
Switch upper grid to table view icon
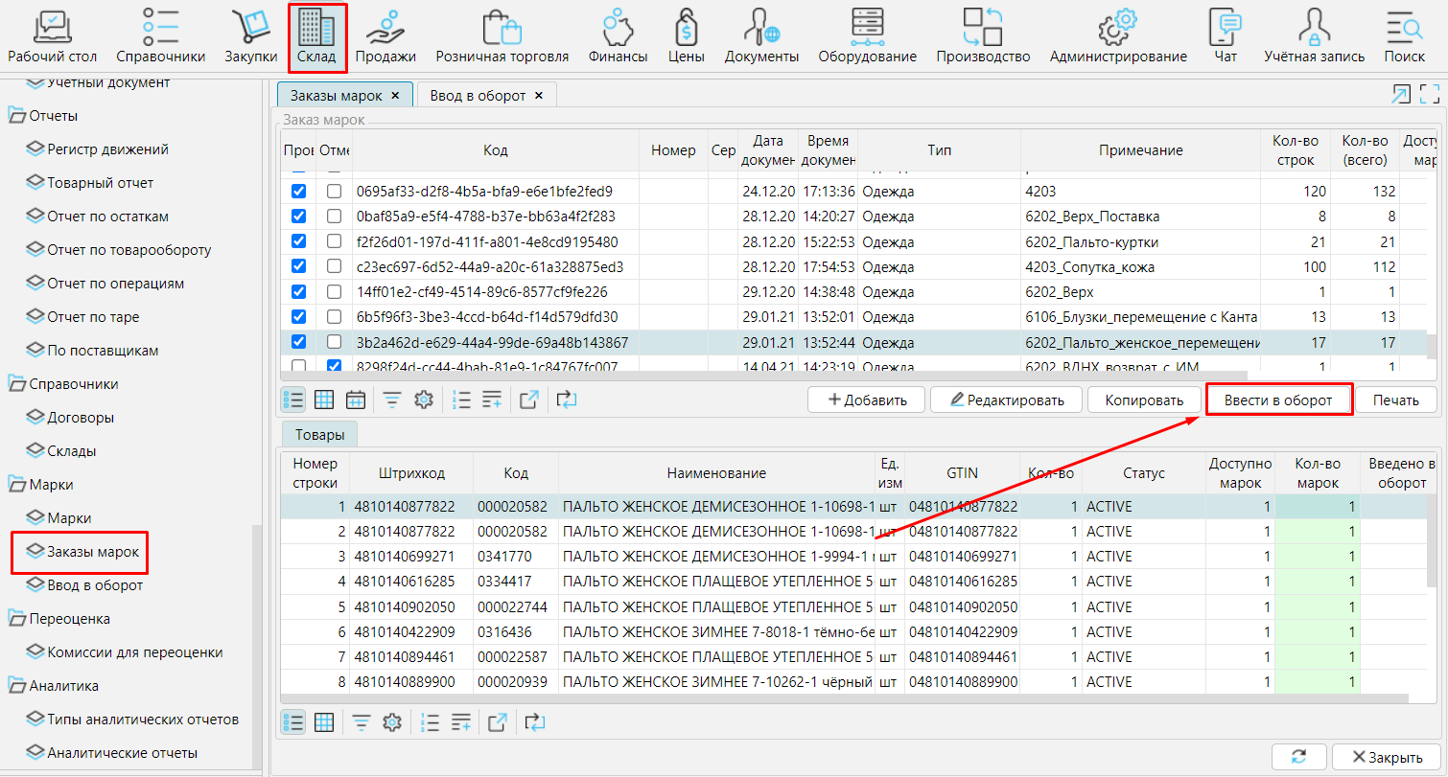pos(324,400)
